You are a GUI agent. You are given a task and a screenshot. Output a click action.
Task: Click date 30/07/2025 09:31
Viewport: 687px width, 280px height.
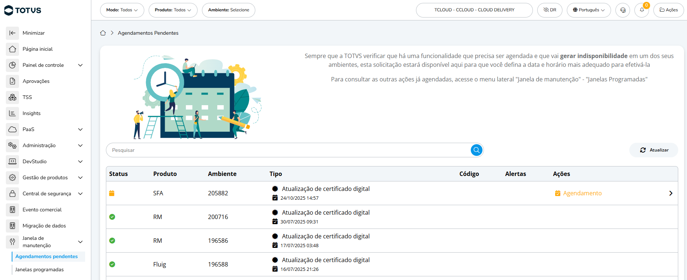tap(299, 222)
